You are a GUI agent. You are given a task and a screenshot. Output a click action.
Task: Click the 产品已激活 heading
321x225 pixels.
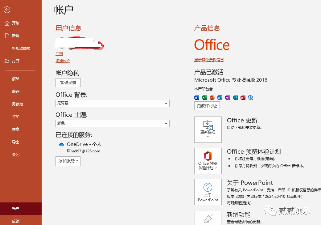(x=209, y=72)
